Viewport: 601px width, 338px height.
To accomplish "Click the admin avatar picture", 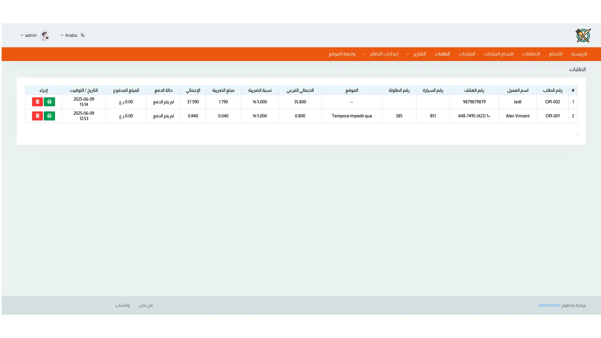I will point(45,36).
